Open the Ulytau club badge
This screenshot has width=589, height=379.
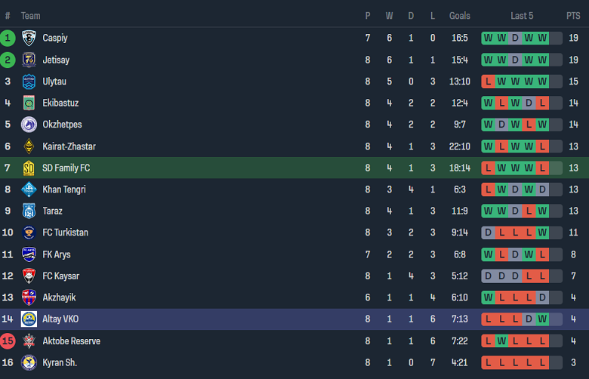29,82
